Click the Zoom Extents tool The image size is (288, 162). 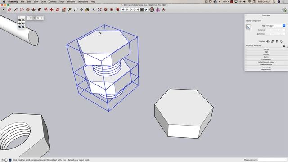[x=99, y=9]
